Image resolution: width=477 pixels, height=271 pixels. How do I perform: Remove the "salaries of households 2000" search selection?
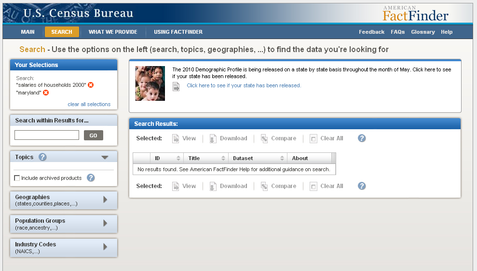coord(91,85)
